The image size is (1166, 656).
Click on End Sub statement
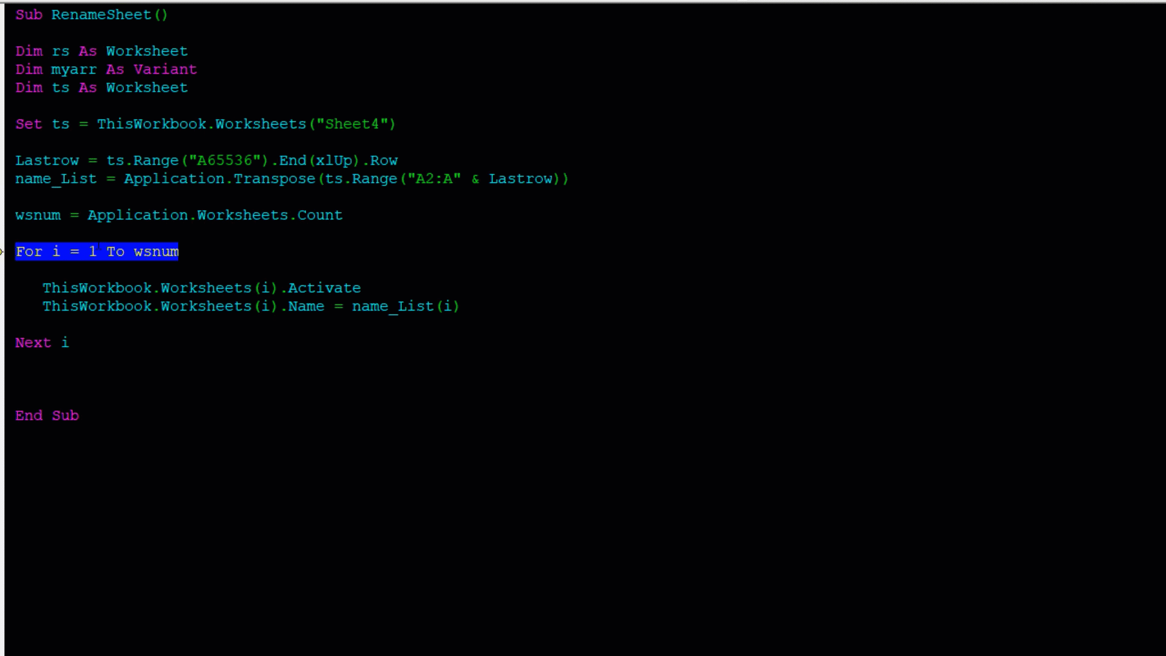(45, 415)
